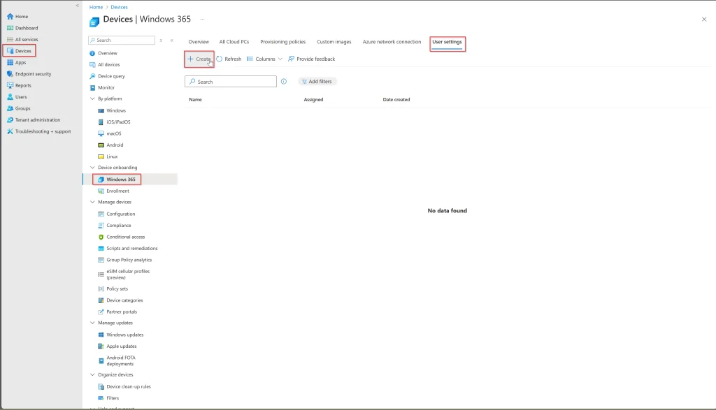The height and width of the screenshot is (410, 716).
Task: Collapse the Device onboarding section
Action: (92, 168)
